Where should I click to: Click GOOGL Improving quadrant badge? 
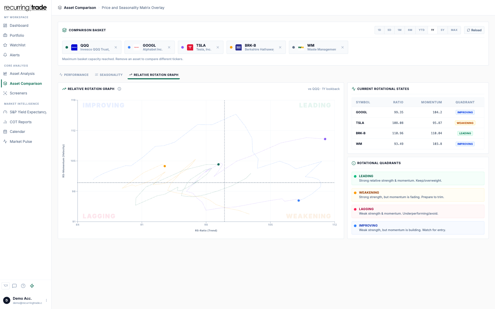465,112
